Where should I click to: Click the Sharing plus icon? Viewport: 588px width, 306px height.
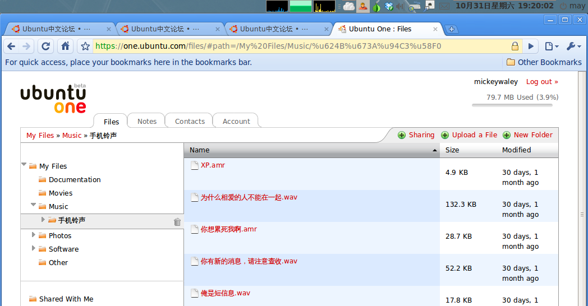(402, 135)
